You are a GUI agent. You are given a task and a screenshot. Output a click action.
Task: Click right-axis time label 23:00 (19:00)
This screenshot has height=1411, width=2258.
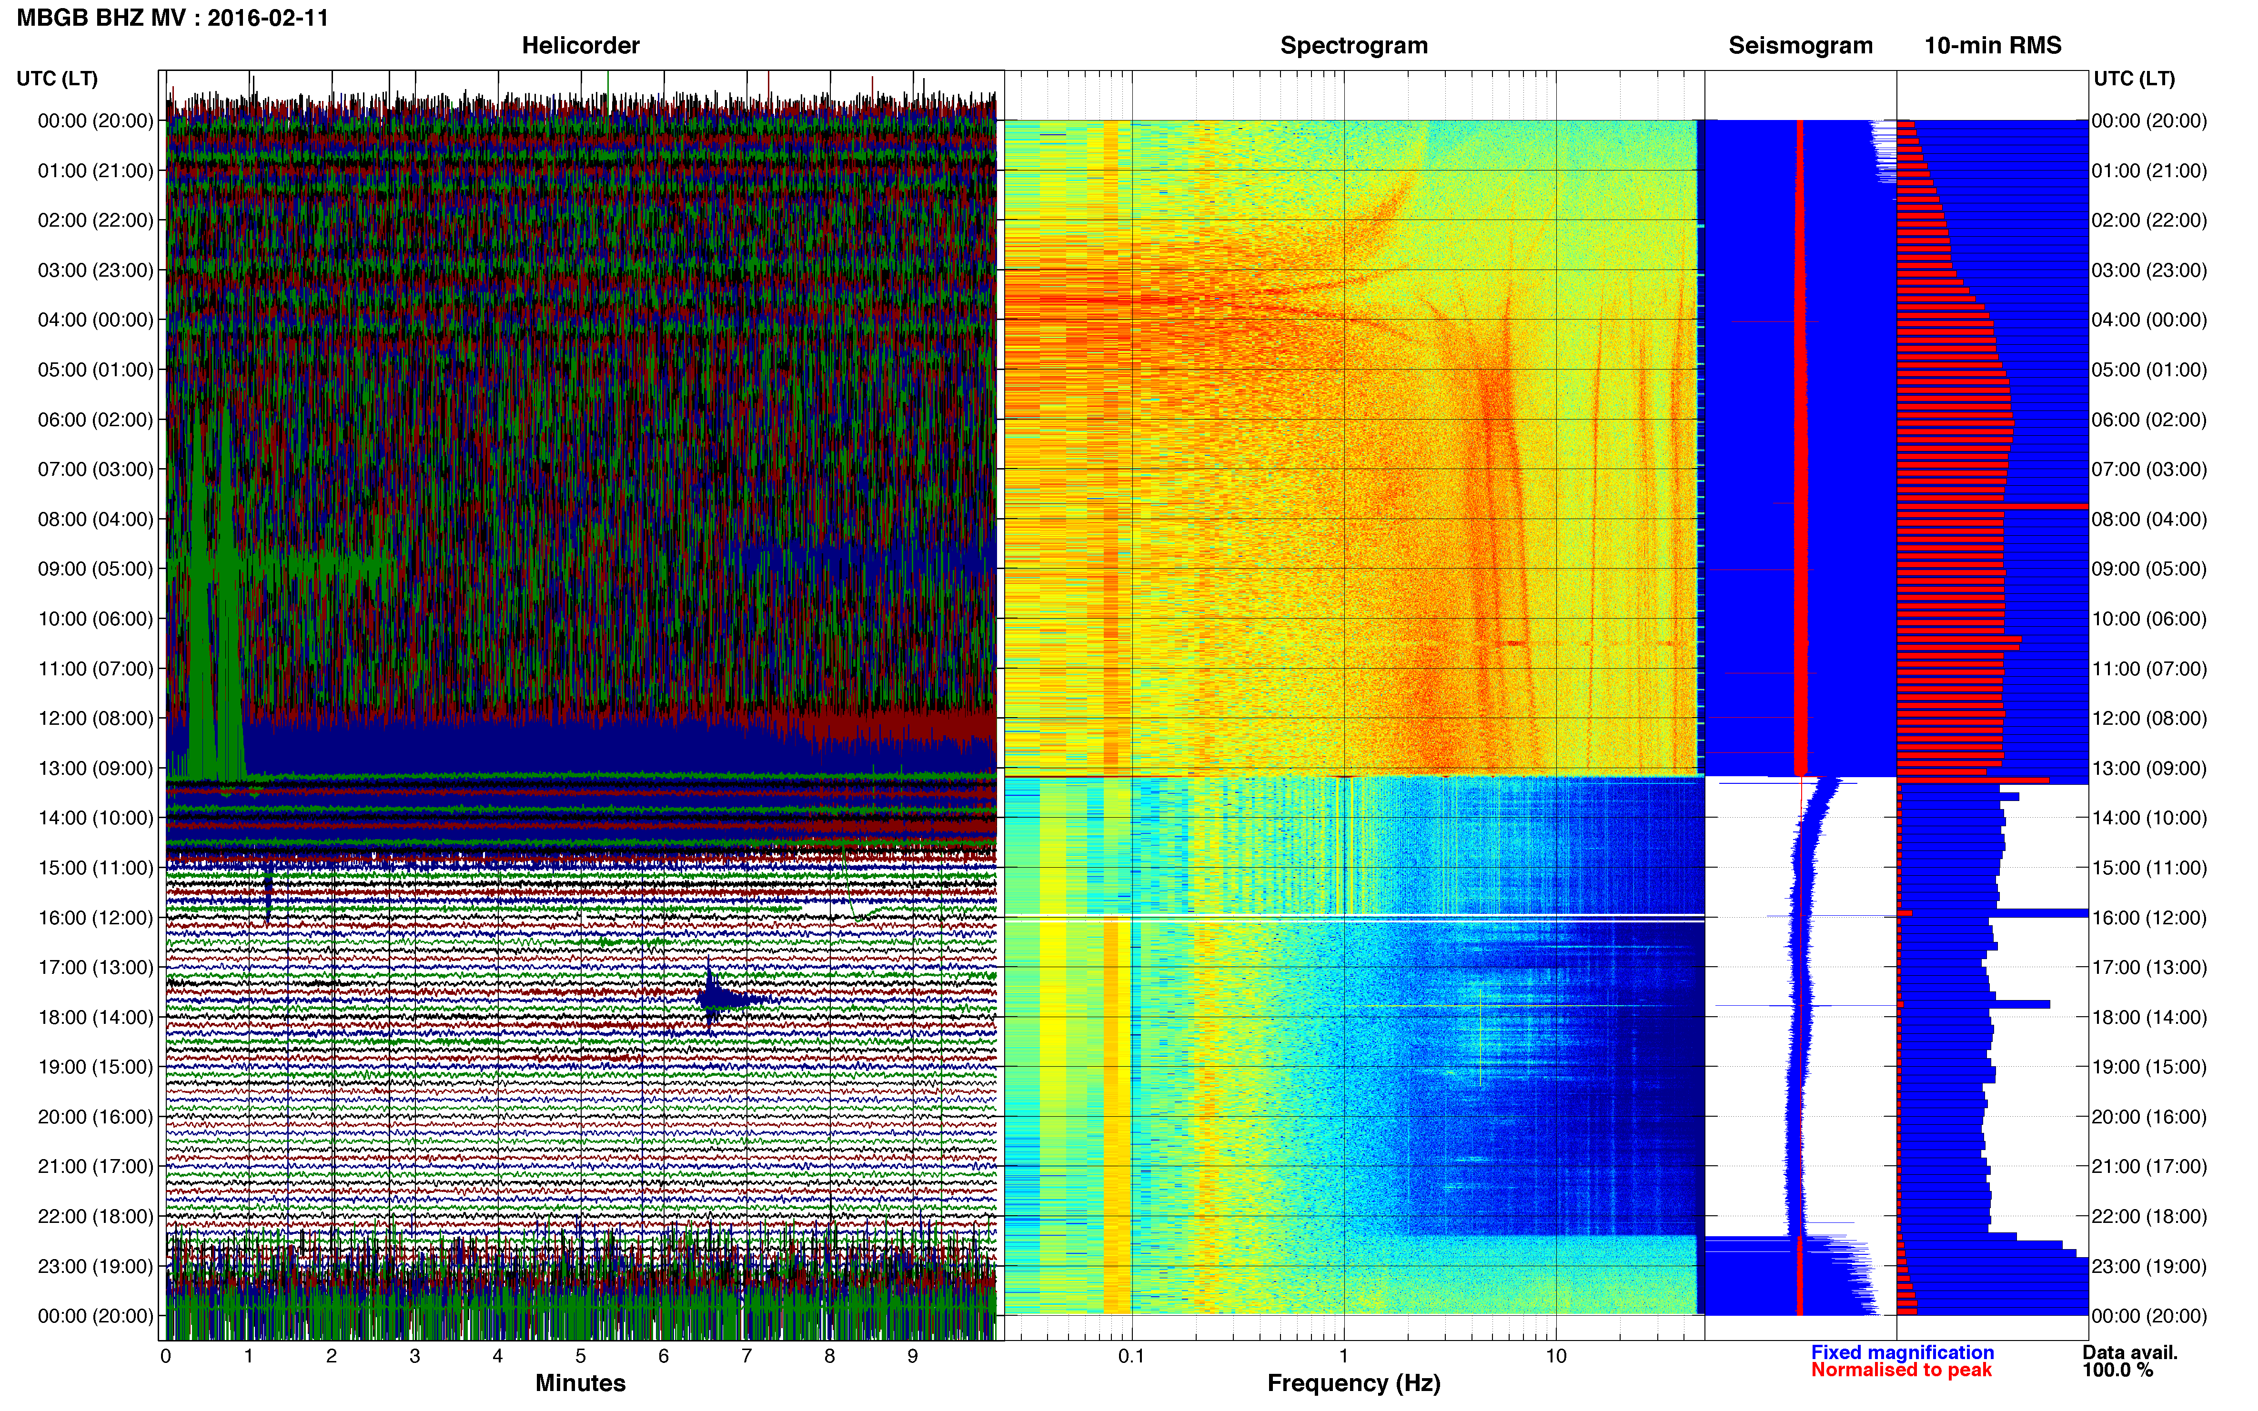[x=2150, y=1266]
